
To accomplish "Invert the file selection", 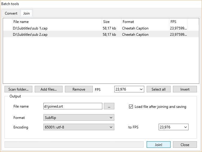I will point(185,89).
